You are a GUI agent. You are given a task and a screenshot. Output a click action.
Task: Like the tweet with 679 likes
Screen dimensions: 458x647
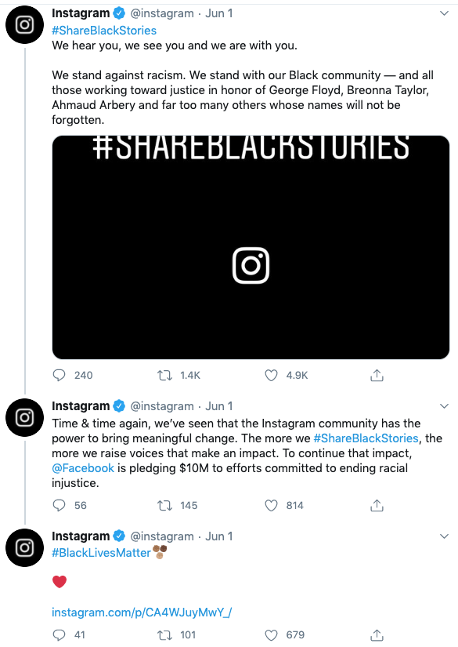(271, 634)
